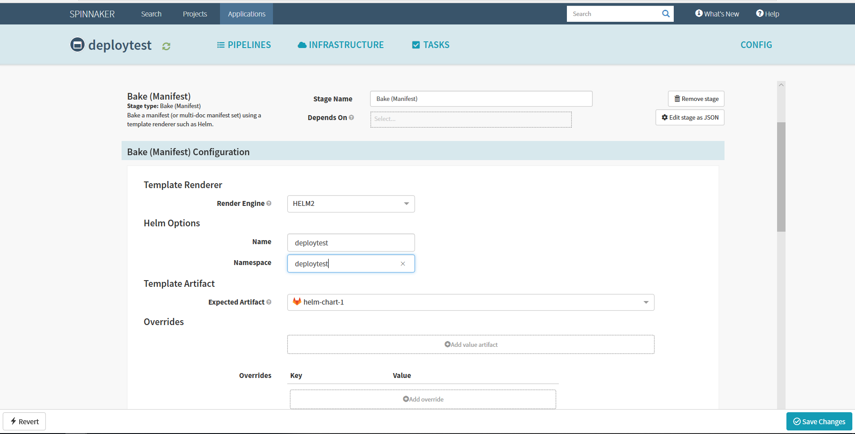The image size is (855, 434).
Task: Click Add value artifact button
Action: coord(471,345)
